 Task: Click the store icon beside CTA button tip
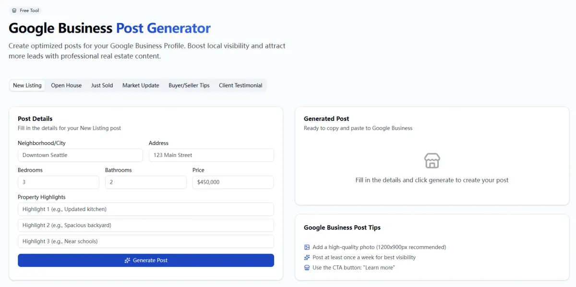click(x=307, y=267)
